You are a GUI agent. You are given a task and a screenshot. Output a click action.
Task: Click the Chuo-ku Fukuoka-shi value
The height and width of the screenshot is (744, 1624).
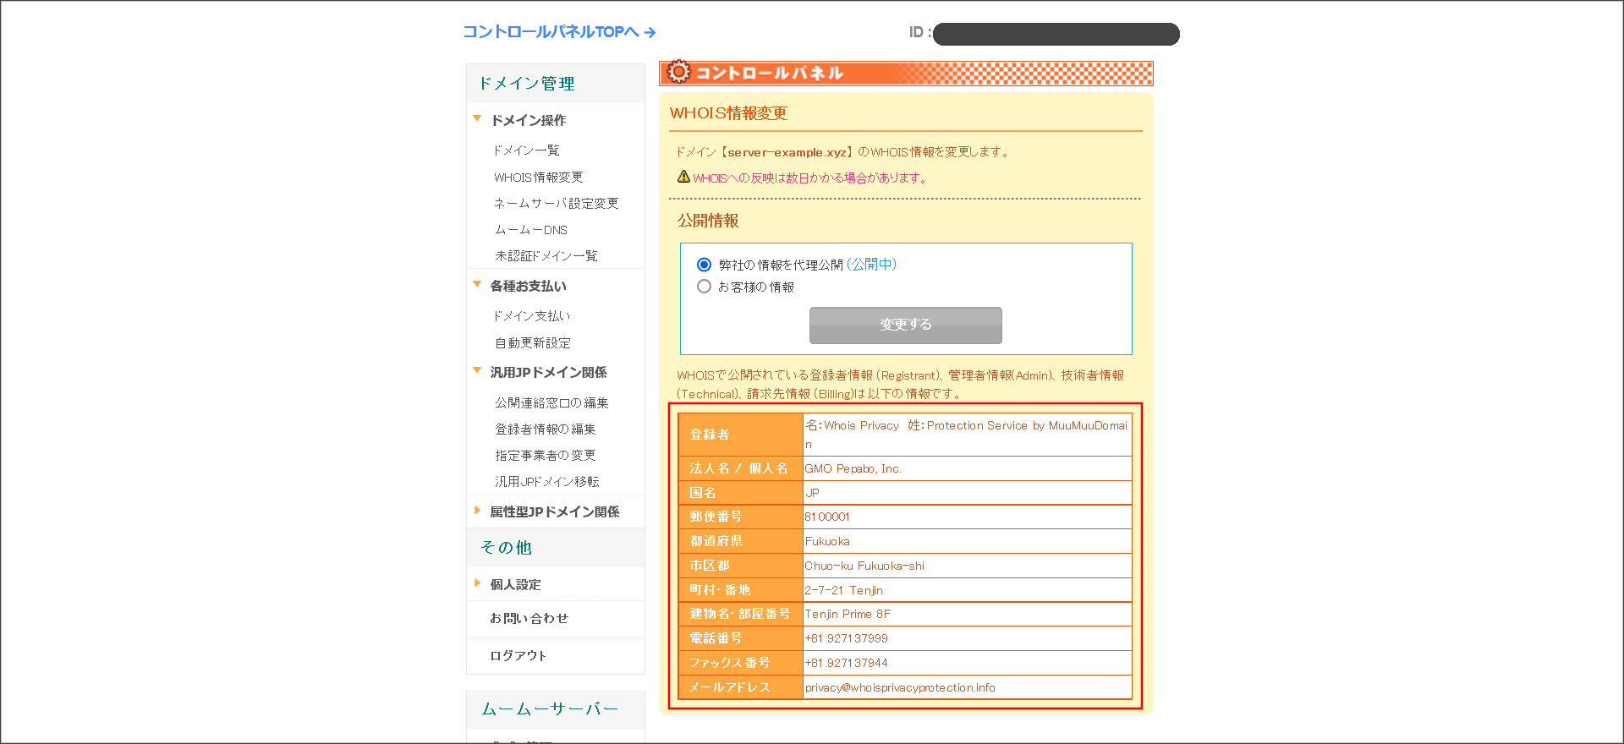coord(864,566)
